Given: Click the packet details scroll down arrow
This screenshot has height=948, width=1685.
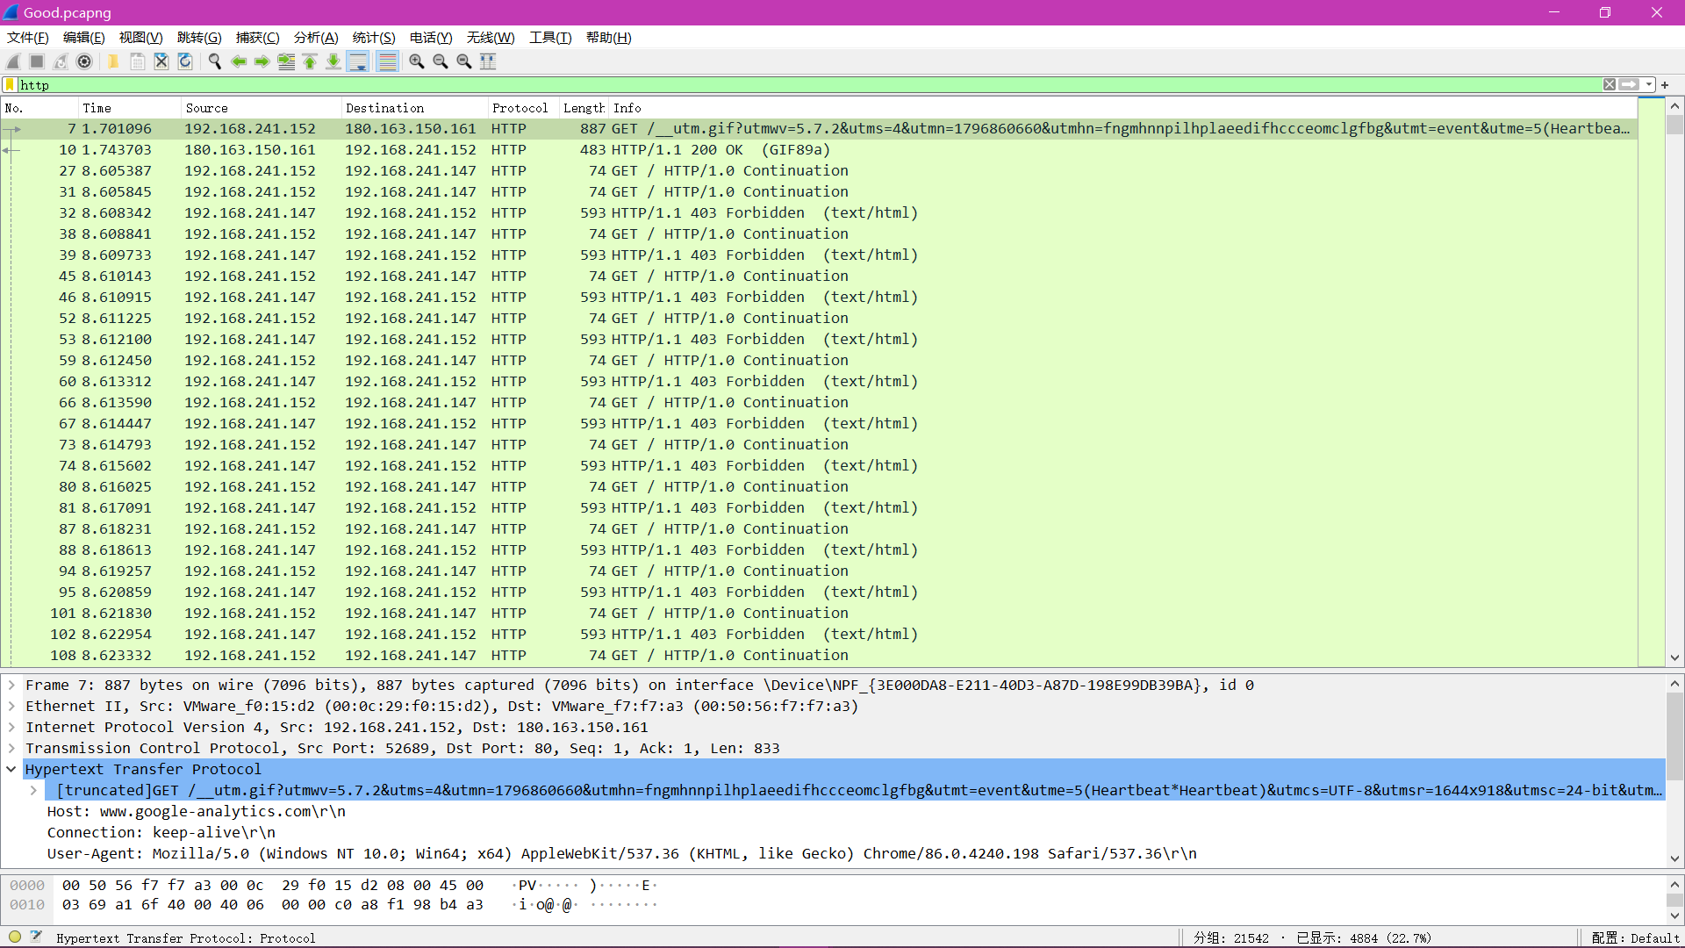Looking at the screenshot, I should tap(1674, 858).
